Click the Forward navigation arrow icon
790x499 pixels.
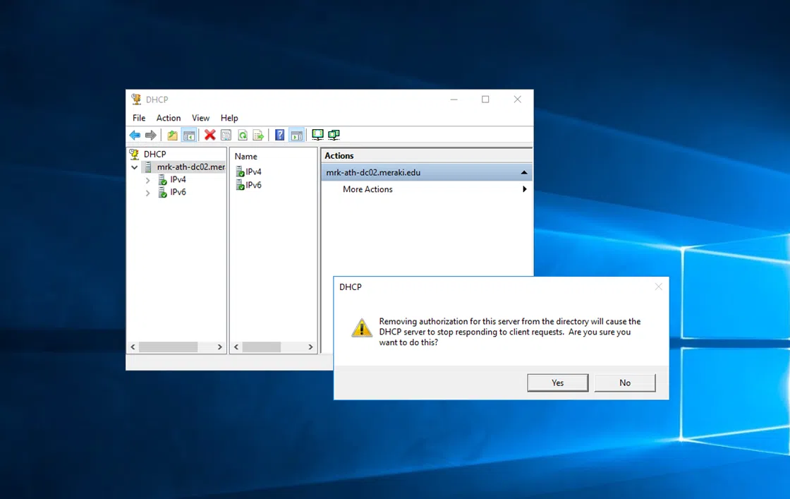tap(152, 135)
